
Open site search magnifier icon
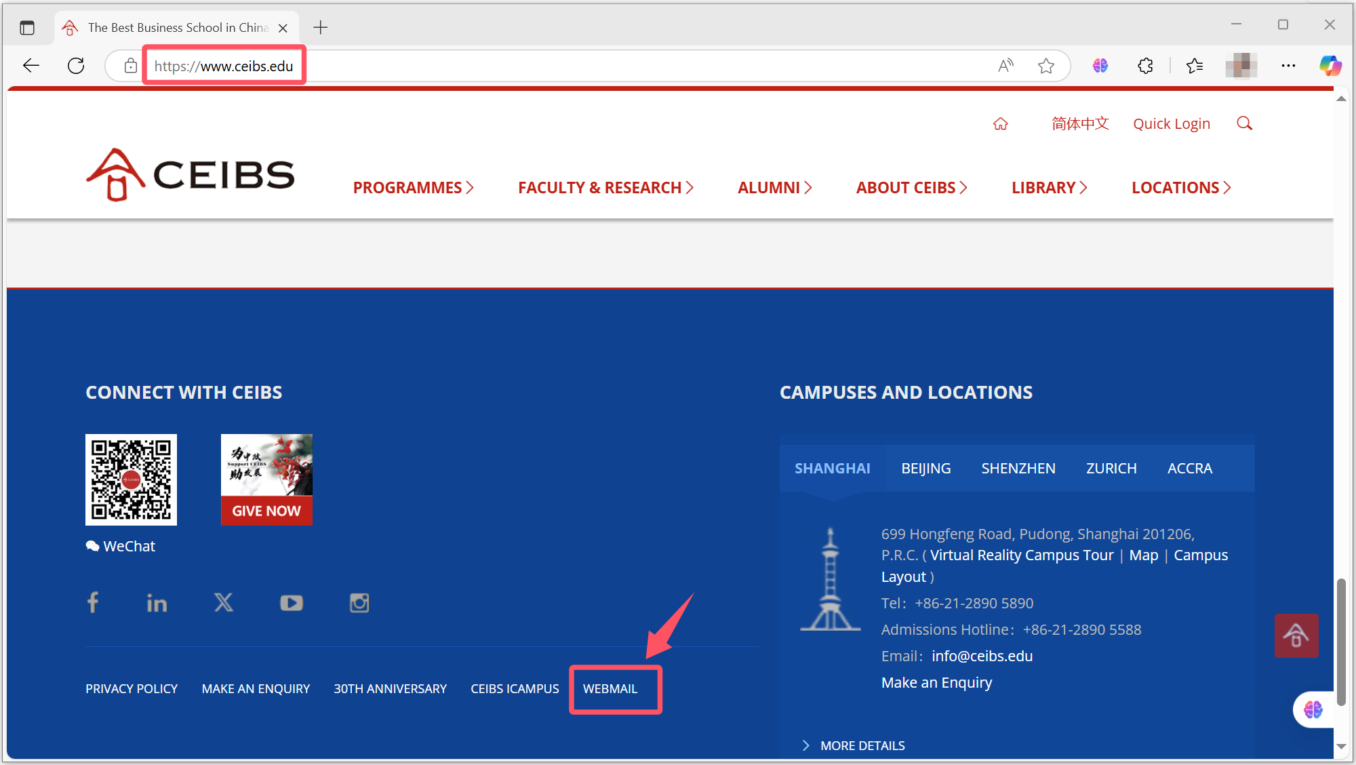tap(1244, 123)
